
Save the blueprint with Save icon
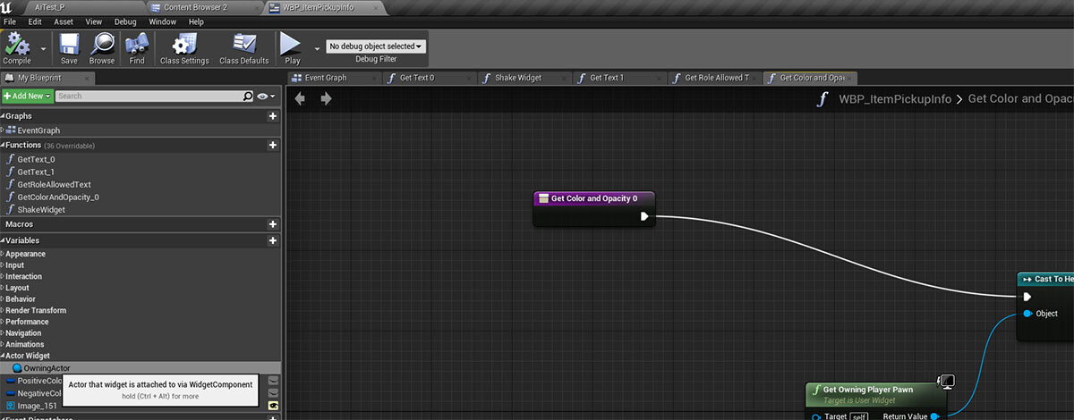click(69, 45)
